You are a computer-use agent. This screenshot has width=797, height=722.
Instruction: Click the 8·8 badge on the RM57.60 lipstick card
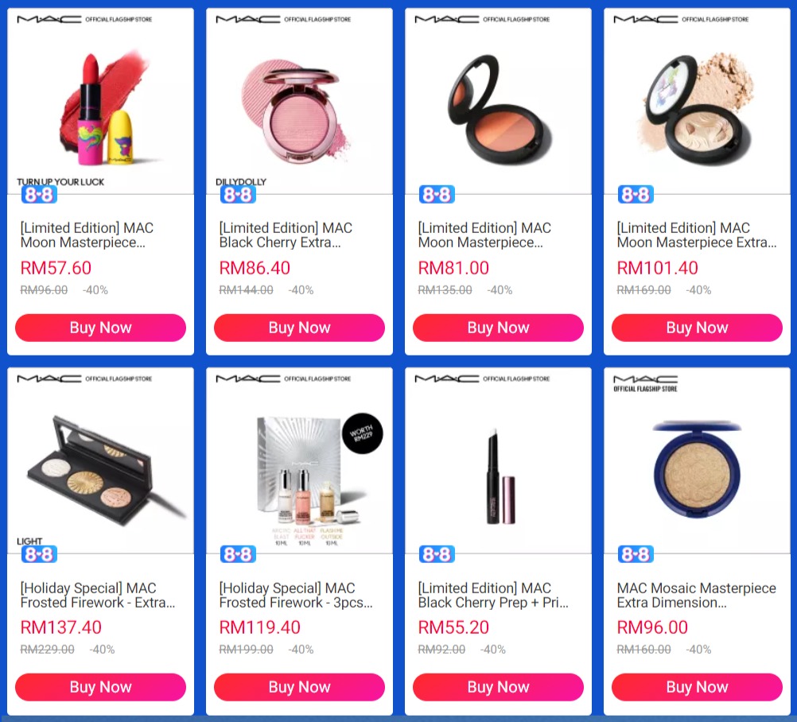click(x=39, y=195)
